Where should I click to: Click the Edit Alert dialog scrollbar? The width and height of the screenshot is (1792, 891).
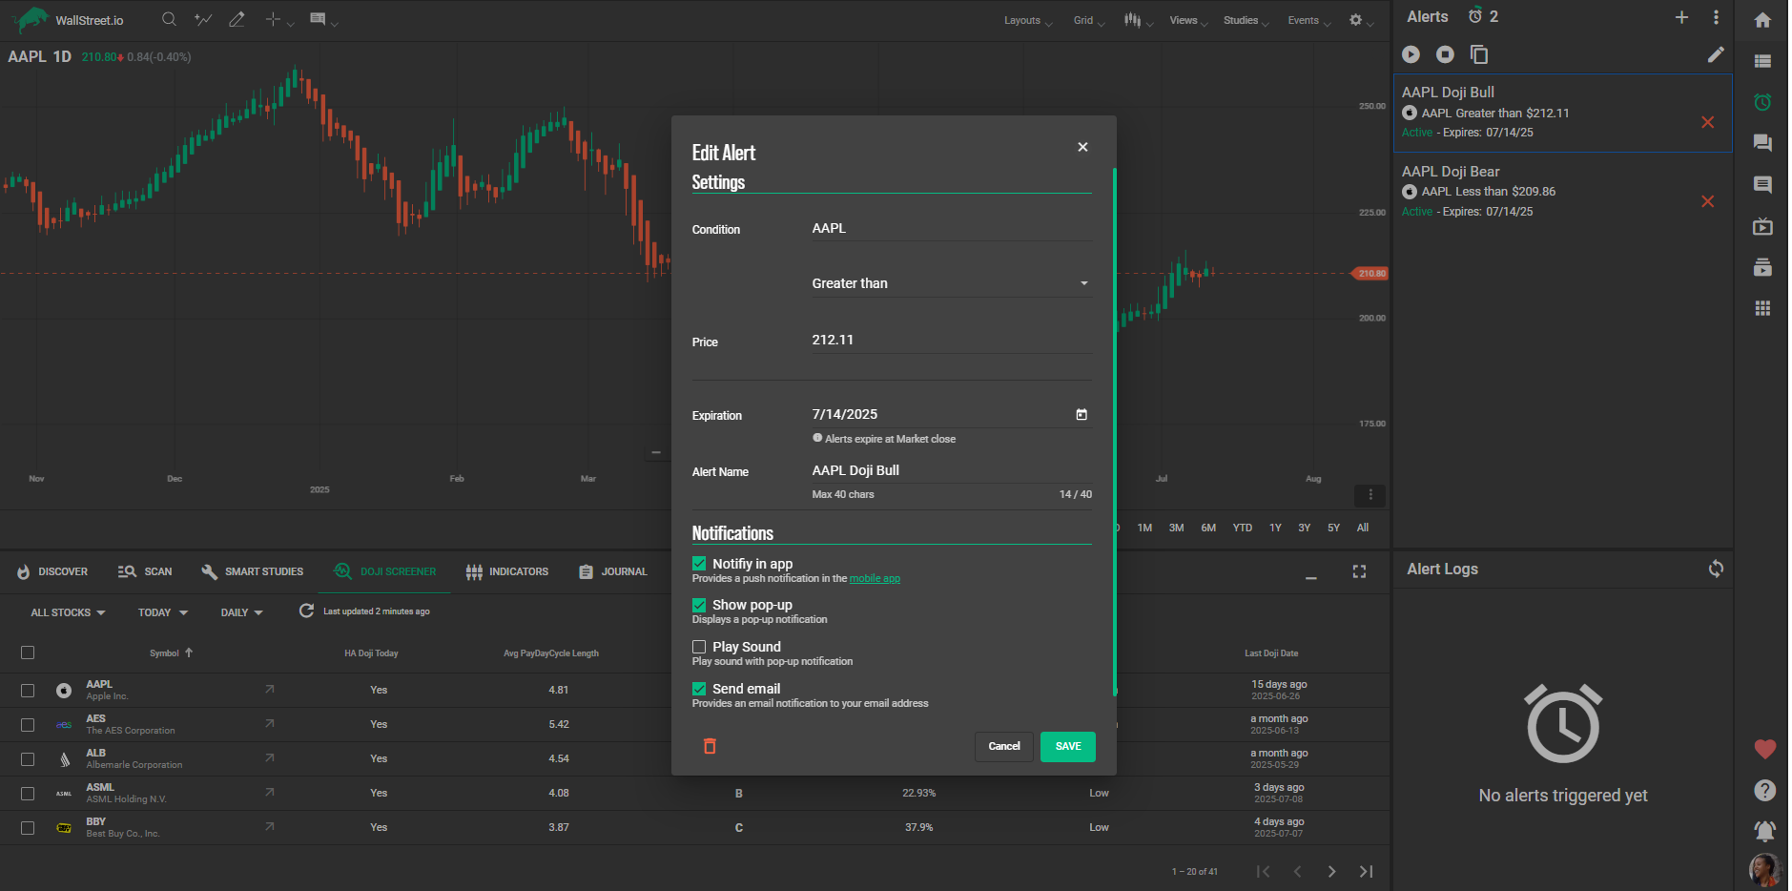tap(1114, 432)
